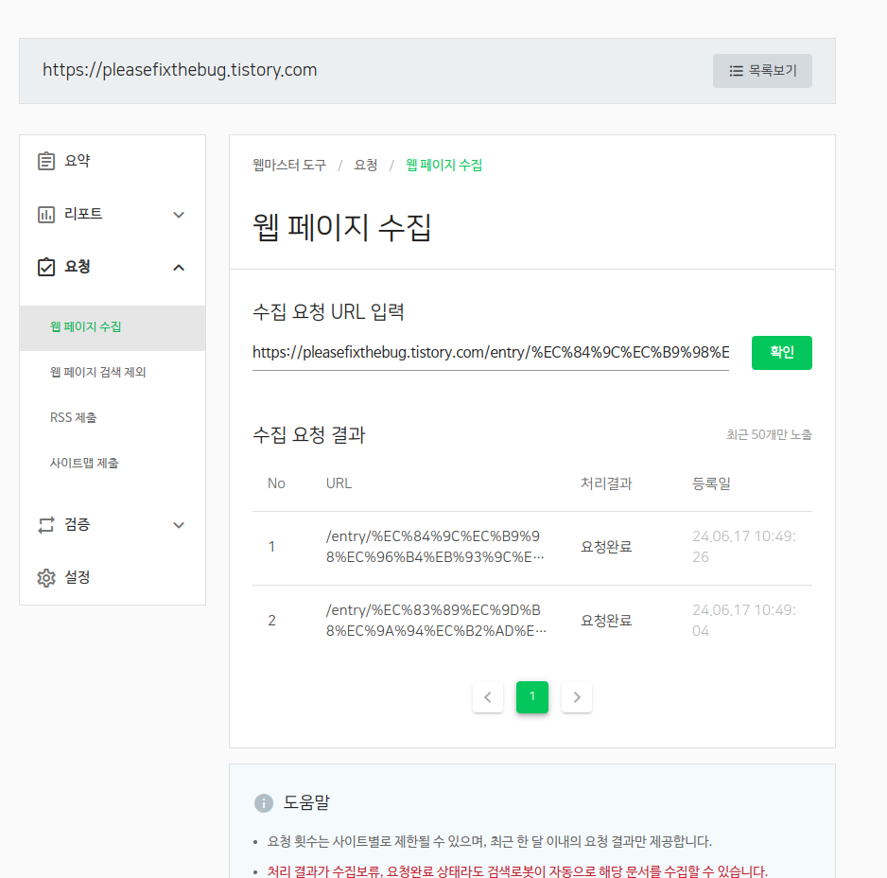Click the No column header
887x878 pixels.
click(276, 483)
